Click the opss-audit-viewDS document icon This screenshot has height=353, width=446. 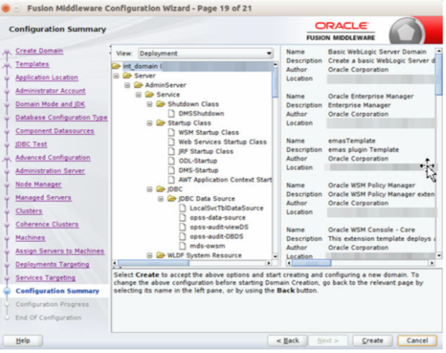pos(183,227)
